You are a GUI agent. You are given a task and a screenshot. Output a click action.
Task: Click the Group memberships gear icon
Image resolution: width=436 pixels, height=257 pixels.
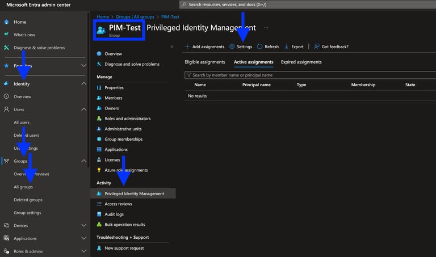coord(99,139)
